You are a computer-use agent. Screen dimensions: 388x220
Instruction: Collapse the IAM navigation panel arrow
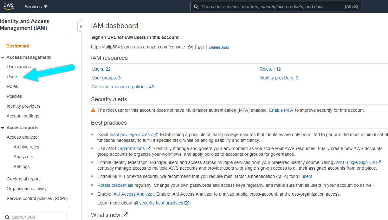coord(80,27)
